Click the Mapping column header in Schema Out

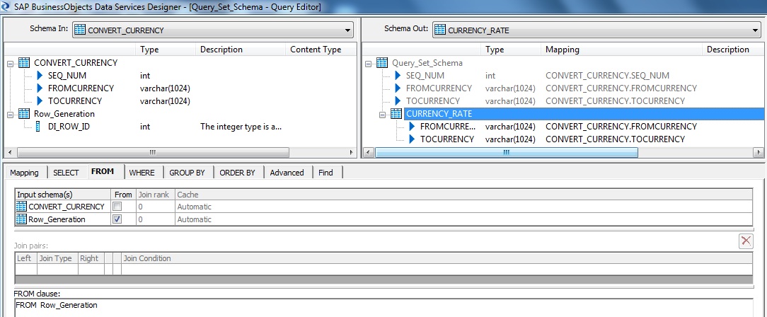[x=622, y=50]
